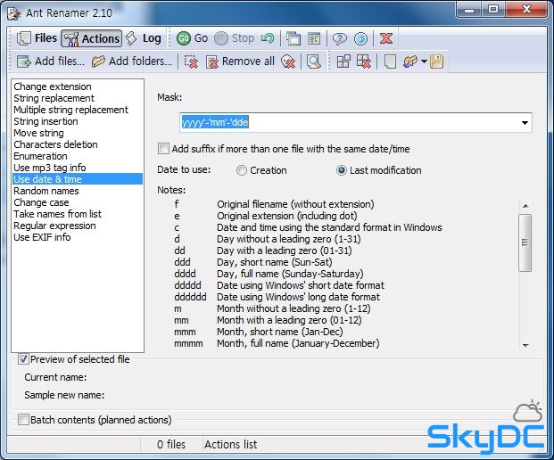Select String replacement action
The height and width of the screenshot is (460, 554).
[x=78, y=98]
